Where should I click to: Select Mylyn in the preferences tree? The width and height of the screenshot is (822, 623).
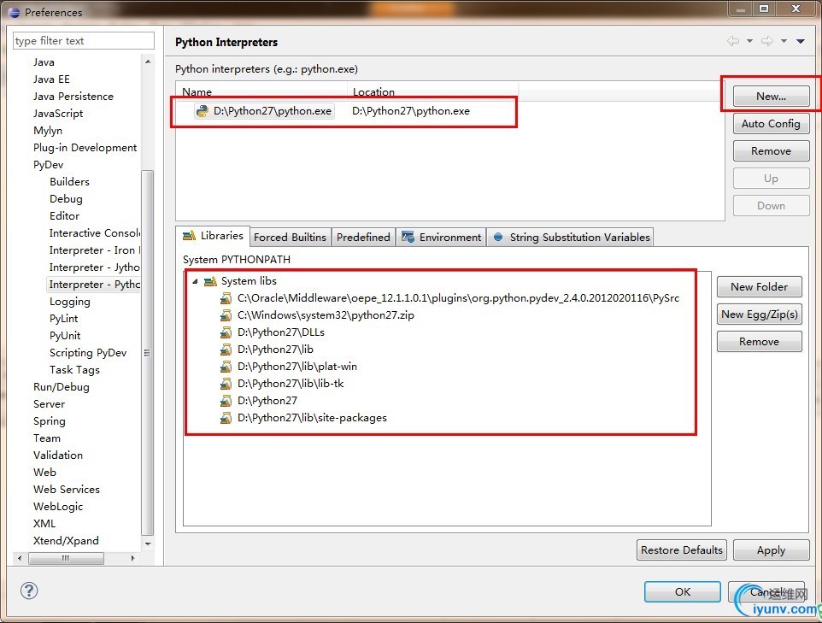(48, 131)
